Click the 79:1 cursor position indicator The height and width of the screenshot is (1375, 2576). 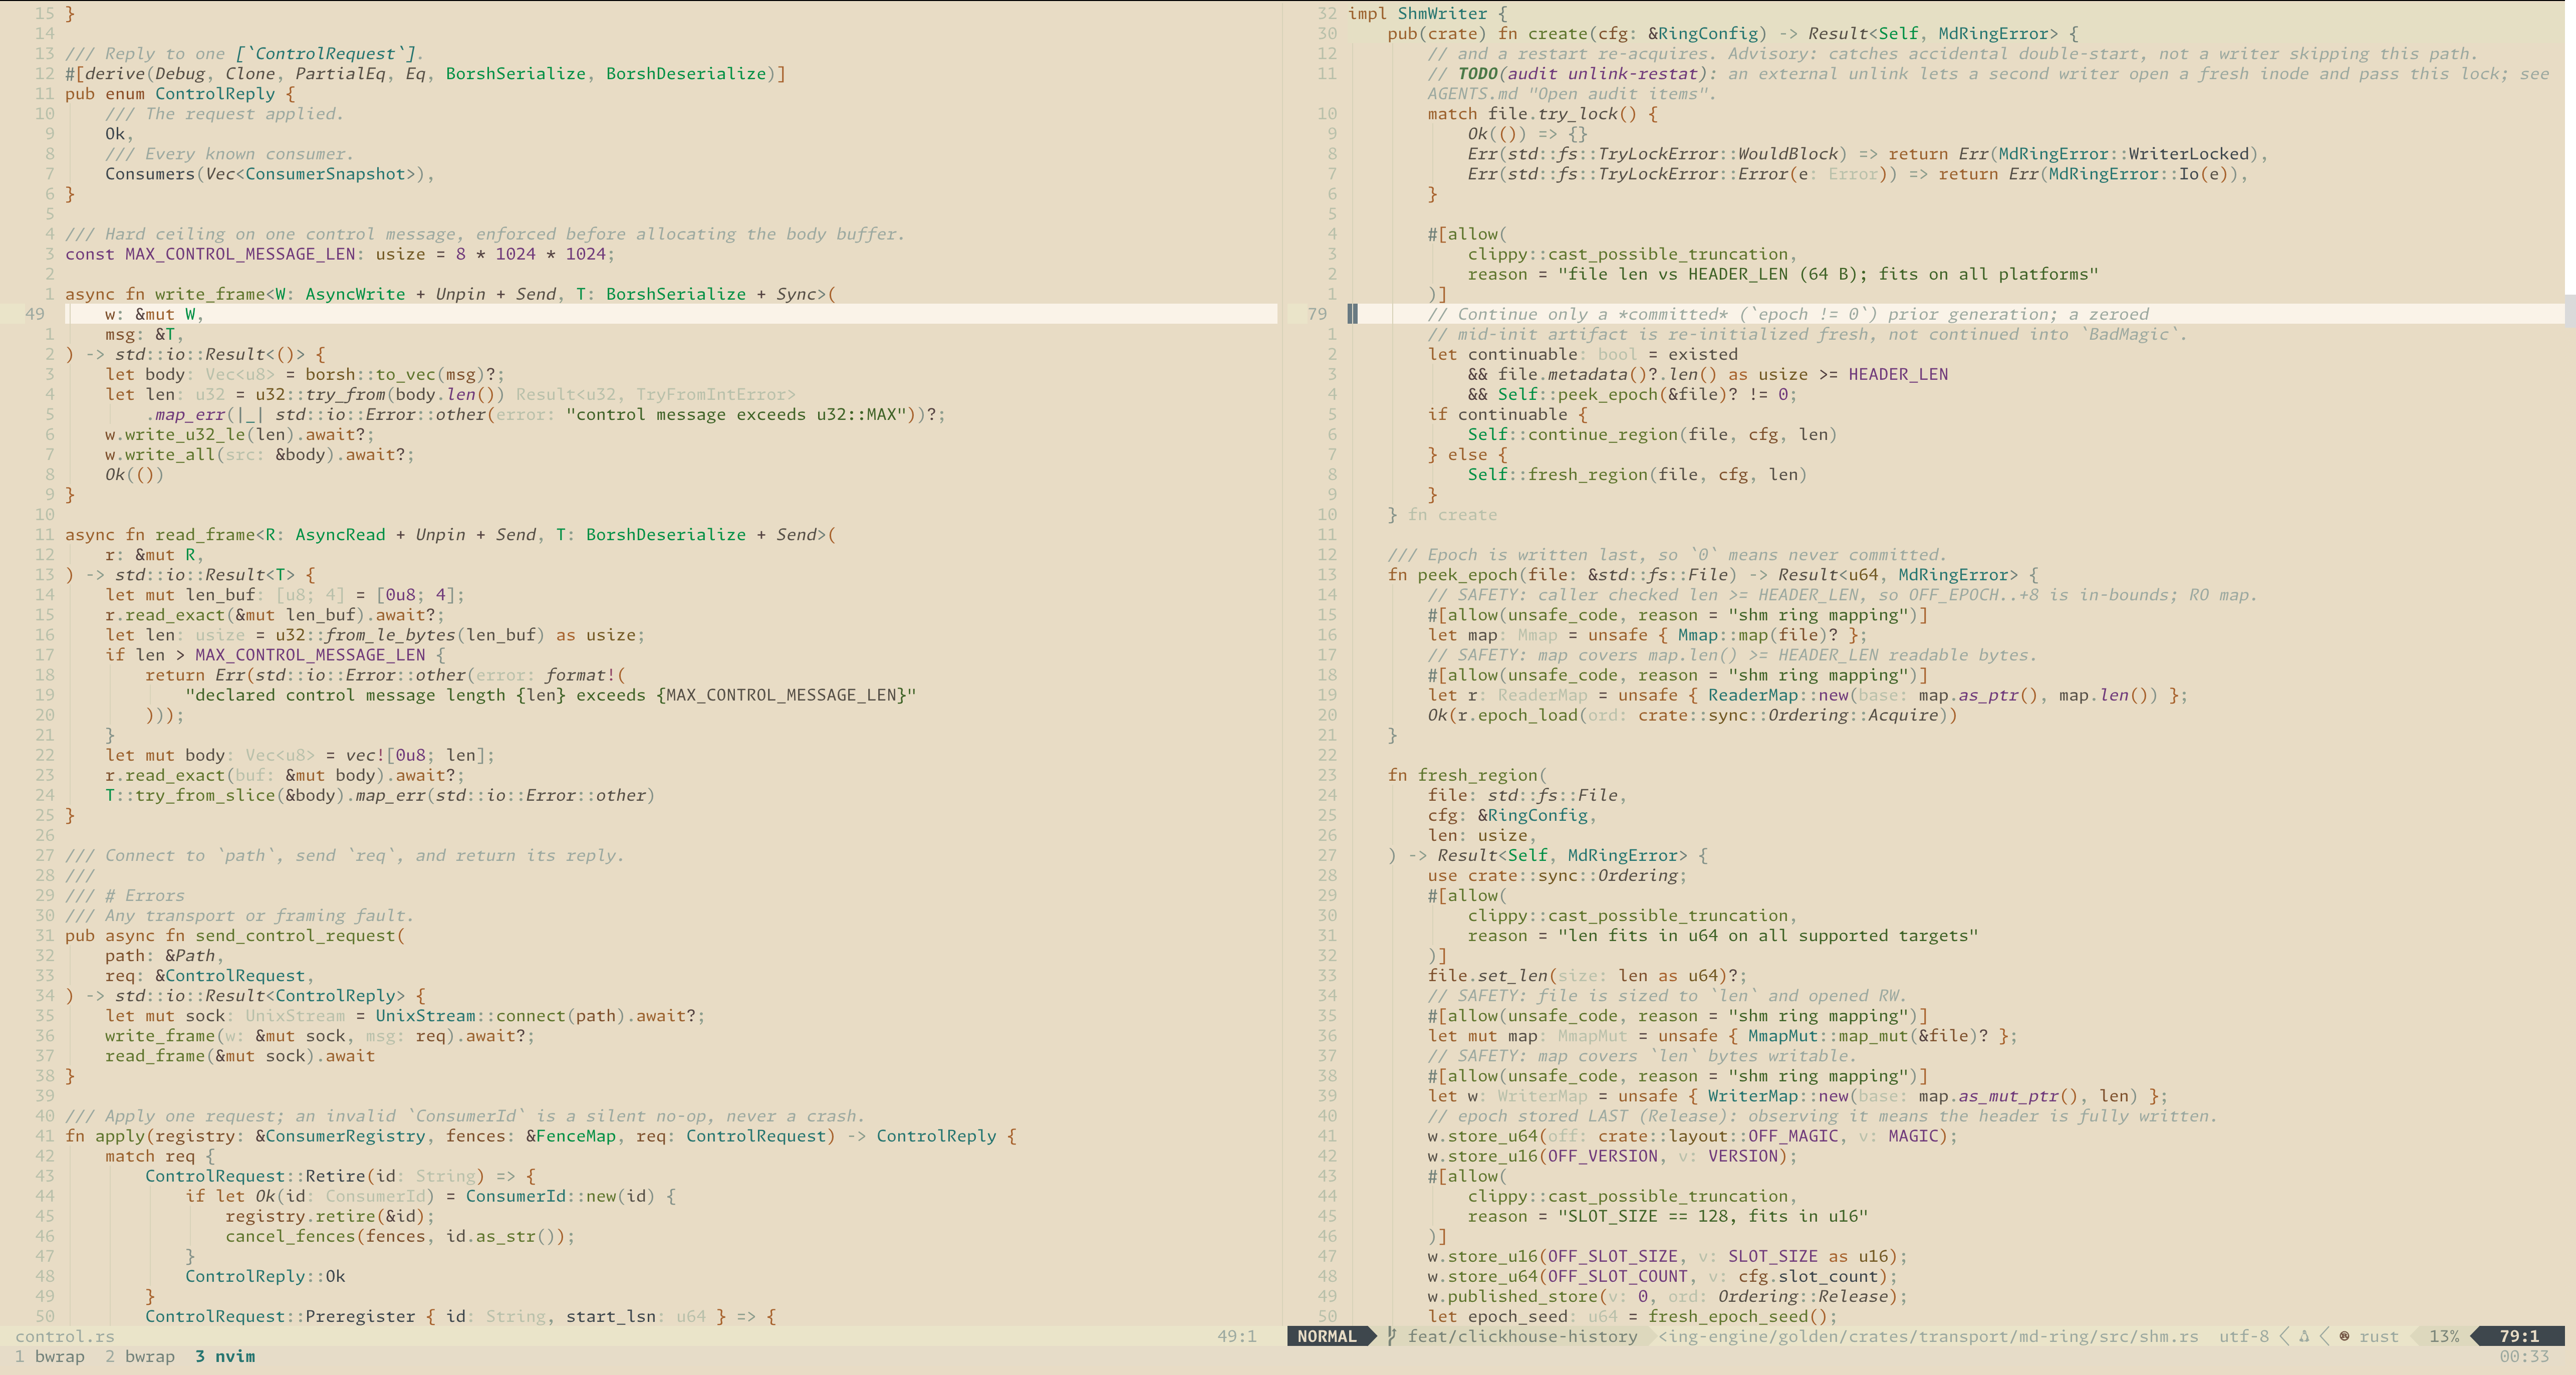[x=2519, y=1336]
